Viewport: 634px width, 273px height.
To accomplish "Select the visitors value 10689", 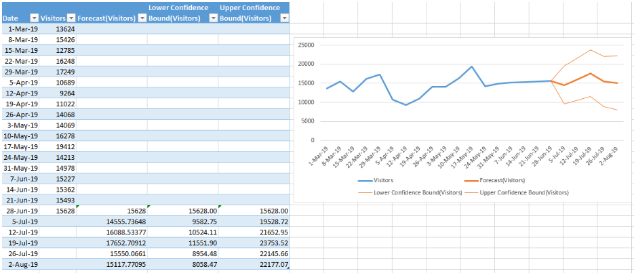I will [58, 83].
